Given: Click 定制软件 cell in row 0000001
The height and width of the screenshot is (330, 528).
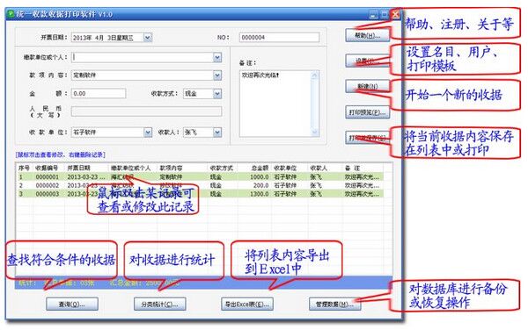Looking at the screenshot, I should pos(171,176).
